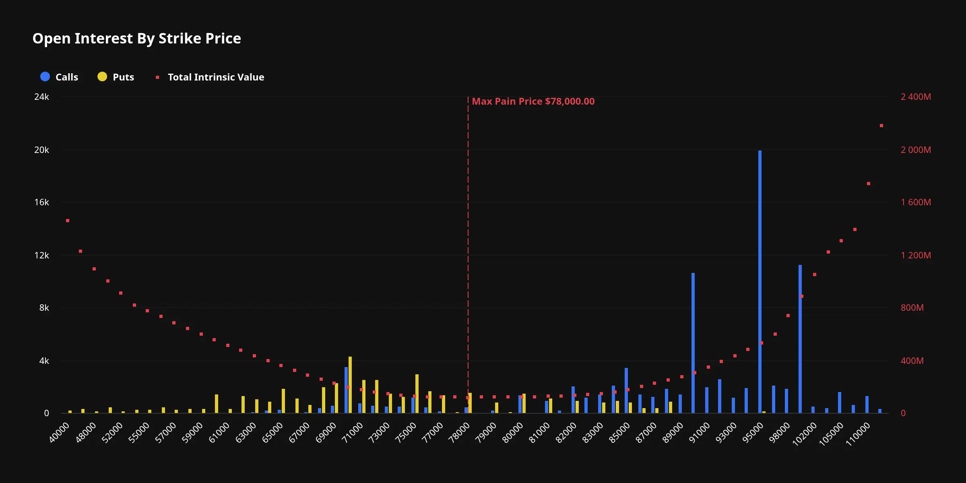The image size is (966, 483).
Task: Click the 85000 strike axis label
Action: pos(619,433)
